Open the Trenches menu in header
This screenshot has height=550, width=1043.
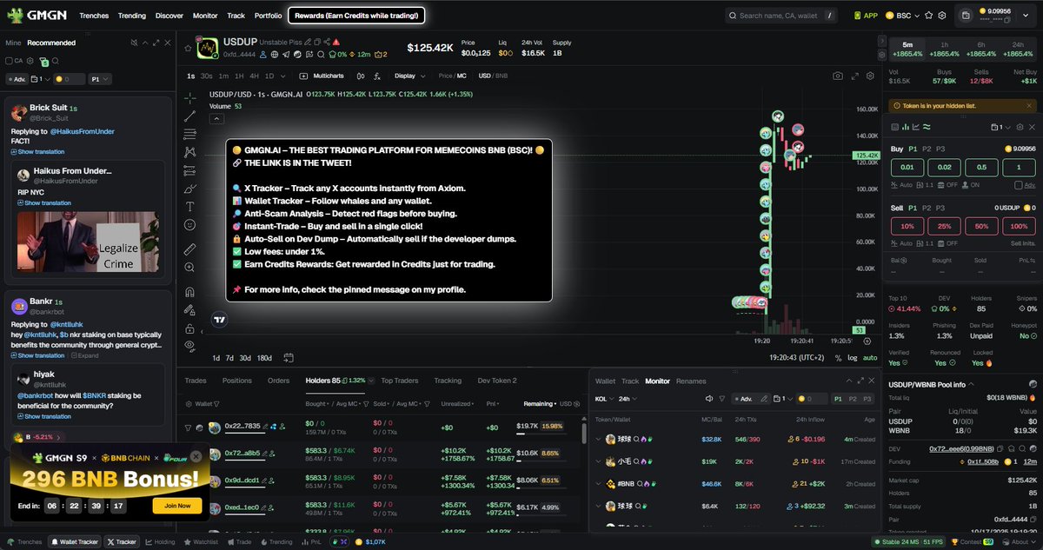[x=94, y=16]
